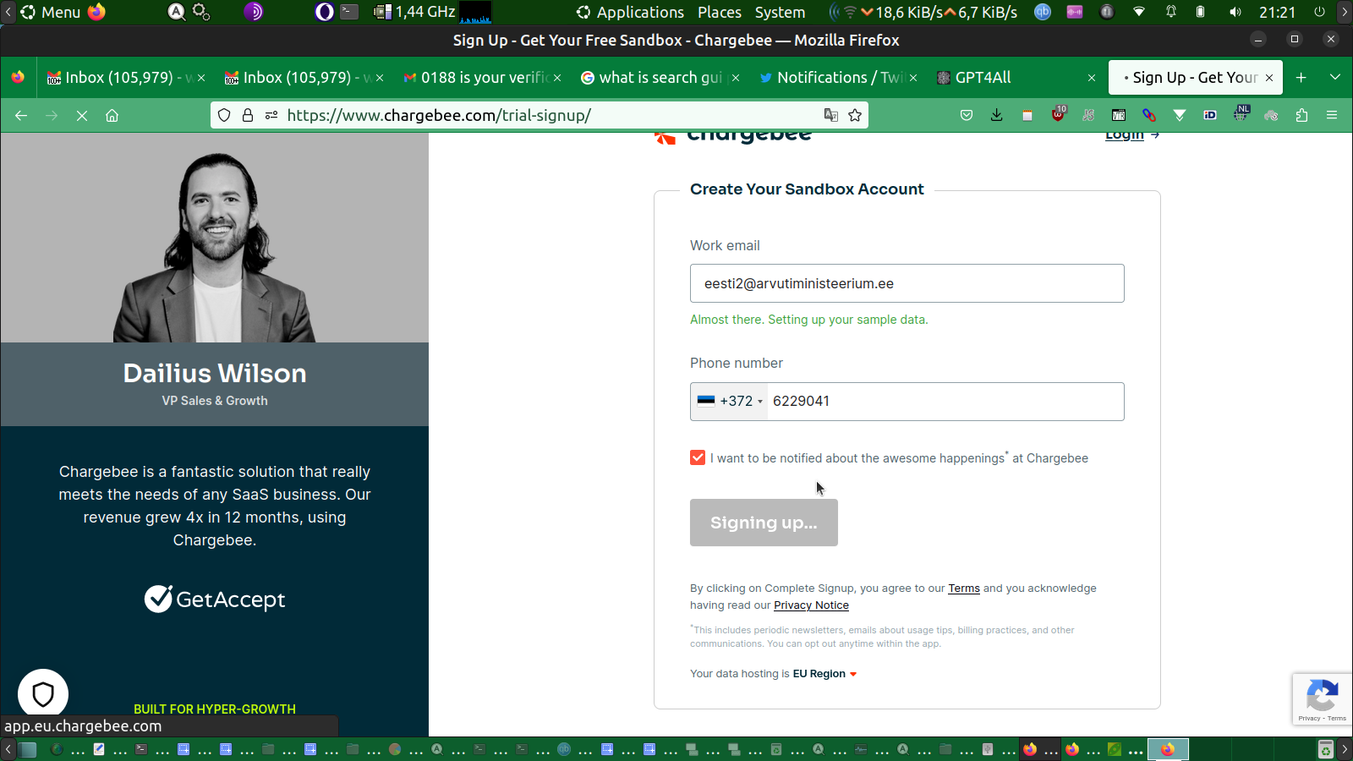
Task: Open the Firefox downloads panel
Action: coord(997,115)
